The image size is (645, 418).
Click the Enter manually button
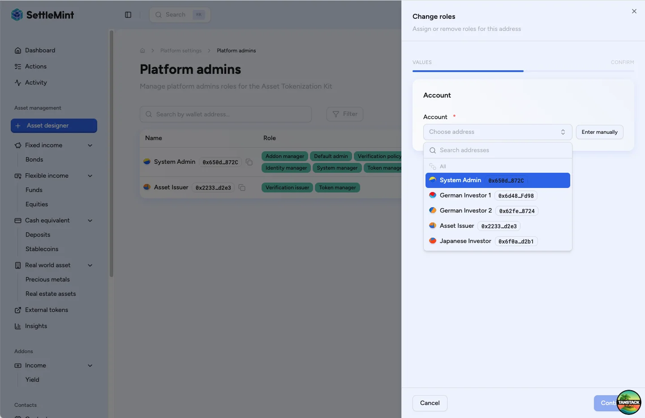click(599, 132)
